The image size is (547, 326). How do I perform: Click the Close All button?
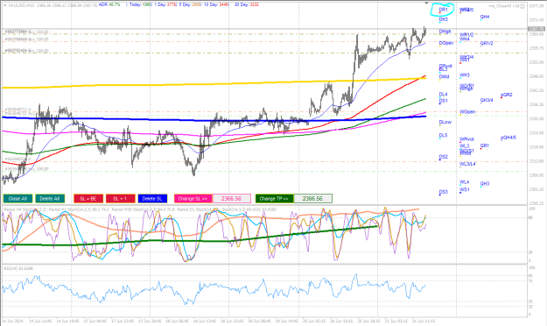[x=18, y=198]
